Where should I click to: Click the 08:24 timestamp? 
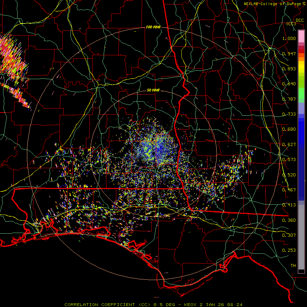point(235,305)
